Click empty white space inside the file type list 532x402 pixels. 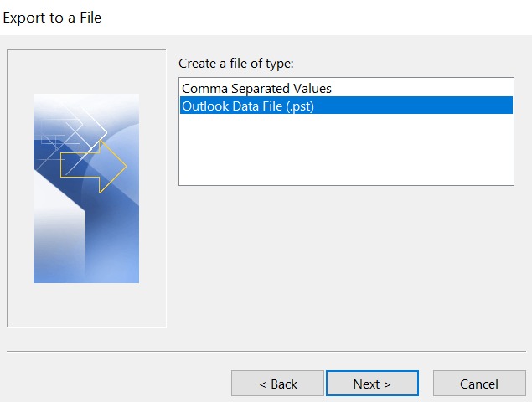point(346,149)
